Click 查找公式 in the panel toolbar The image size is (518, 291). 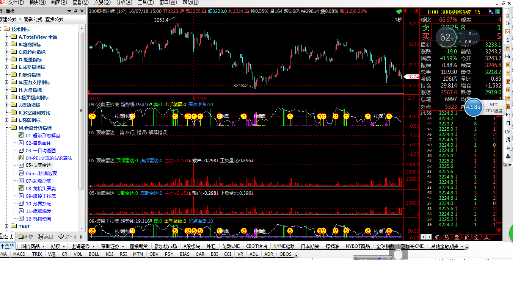(x=54, y=19)
